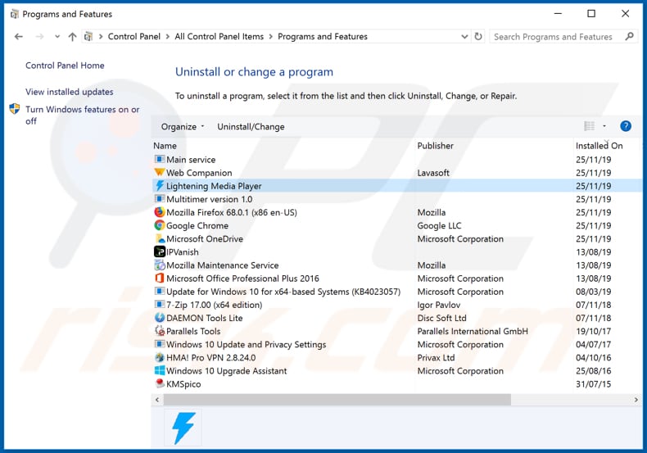Open the help question mark icon
647x453 pixels.
point(626,126)
